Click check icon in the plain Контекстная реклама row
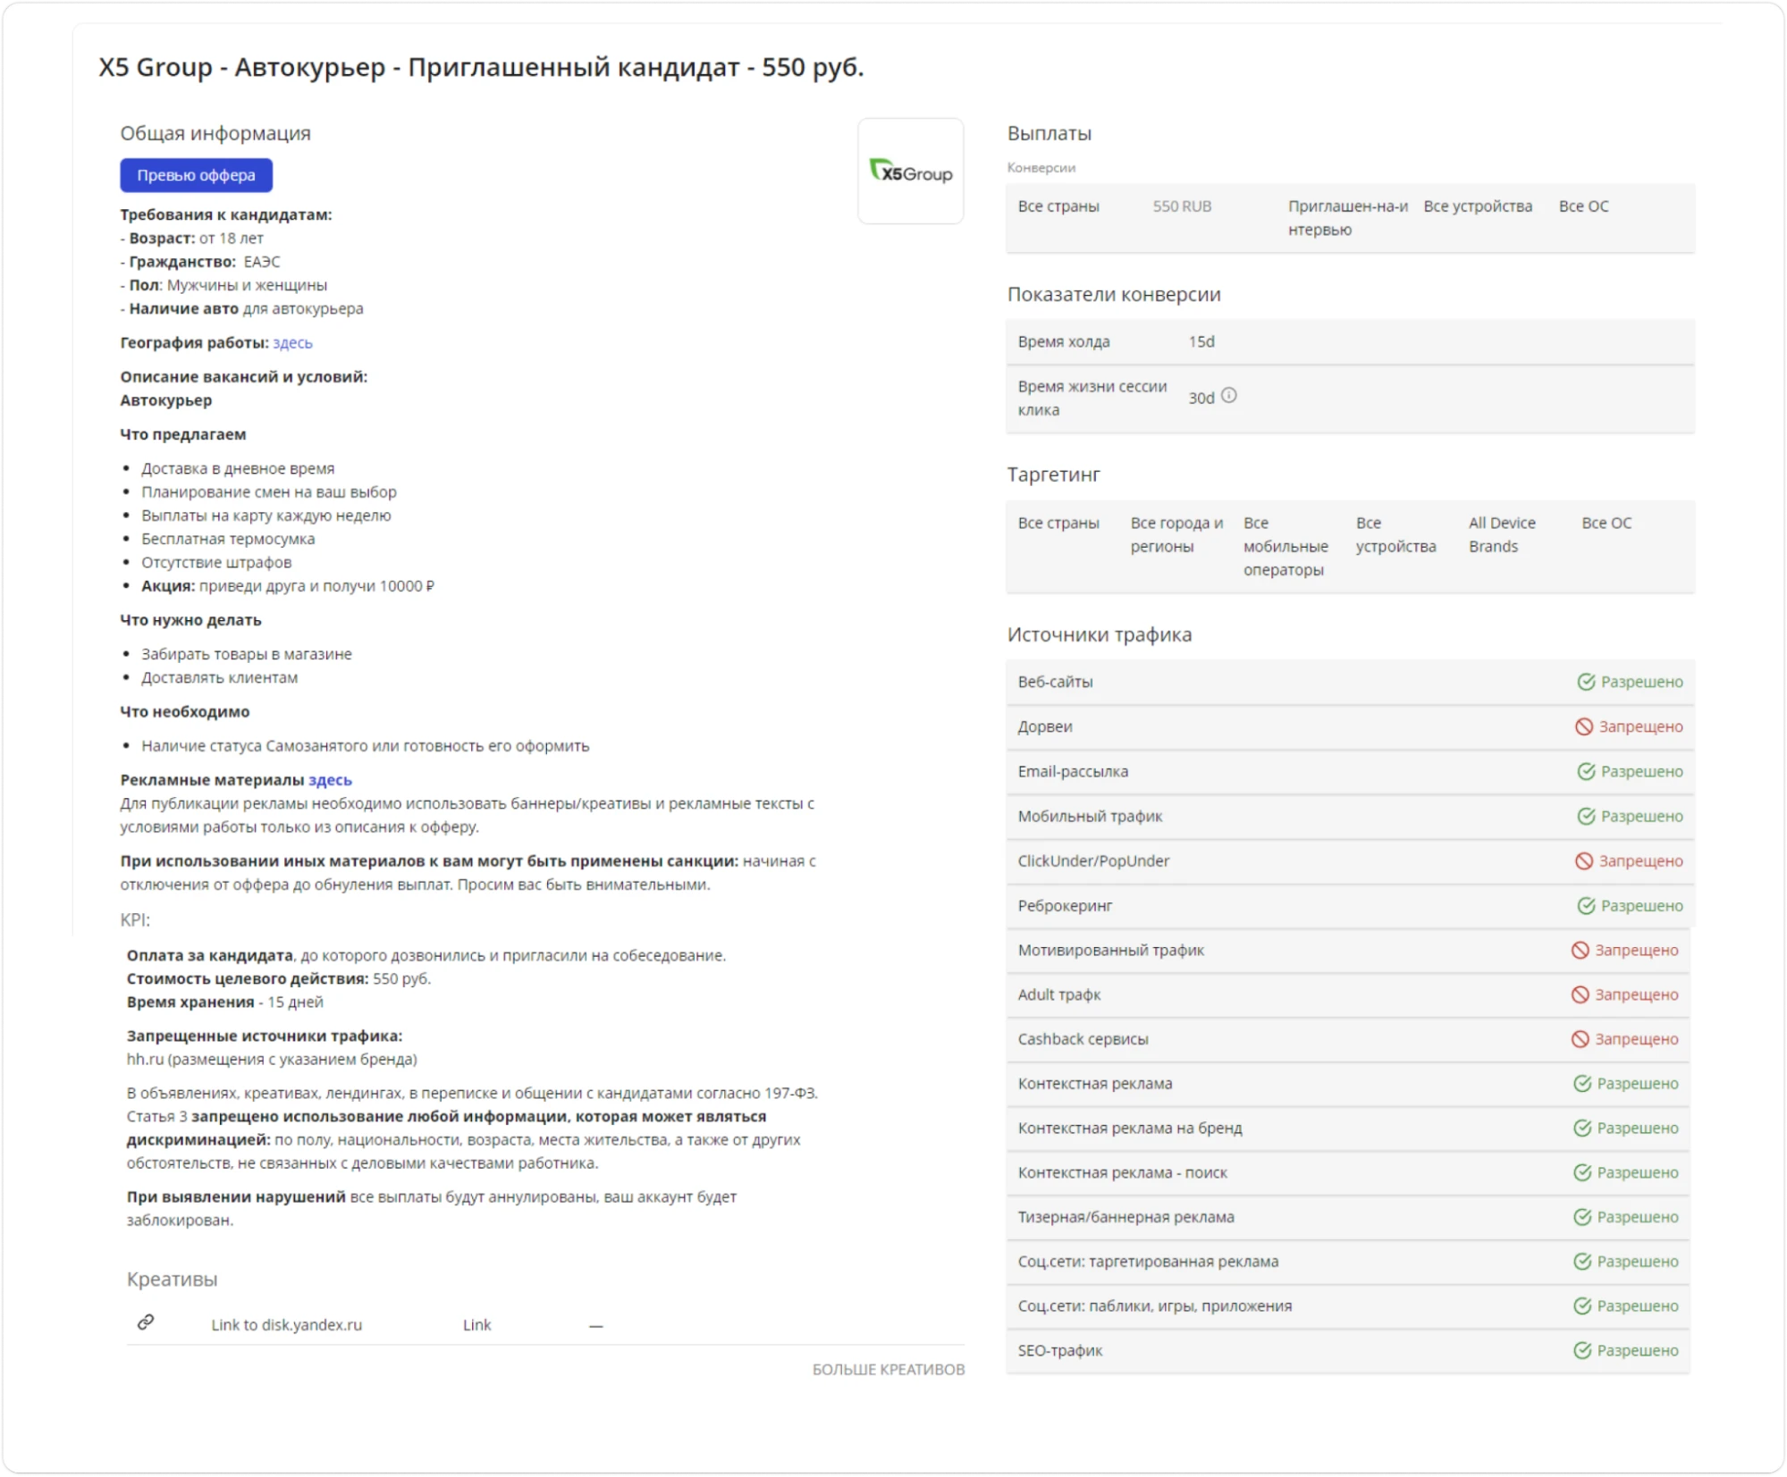The image size is (1787, 1477). (x=1582, y=1083)
